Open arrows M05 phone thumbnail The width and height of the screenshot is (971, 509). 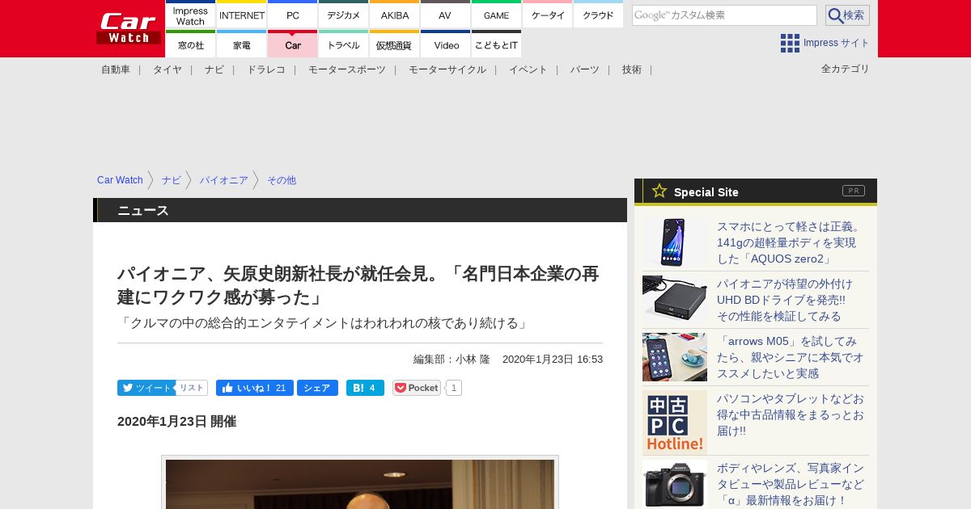(x=675, y=357)
